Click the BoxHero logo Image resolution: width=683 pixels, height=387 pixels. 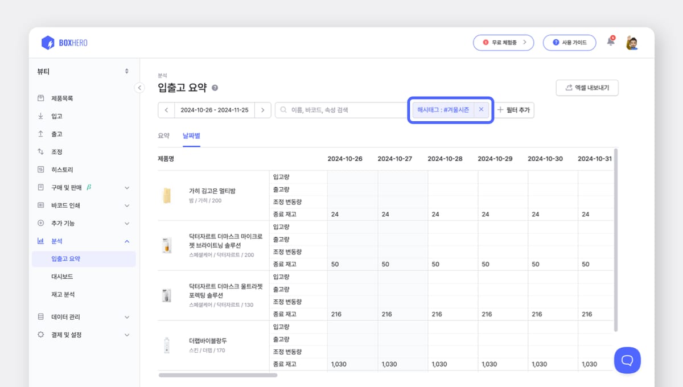[64, 42]
